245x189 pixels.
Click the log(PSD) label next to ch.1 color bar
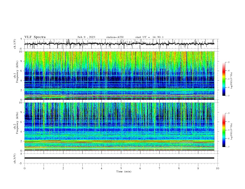pos(232,81)
